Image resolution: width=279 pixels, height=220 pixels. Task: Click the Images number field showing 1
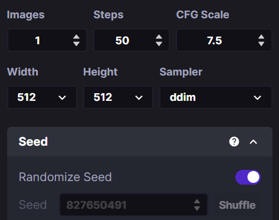click(x=47, y=40)
